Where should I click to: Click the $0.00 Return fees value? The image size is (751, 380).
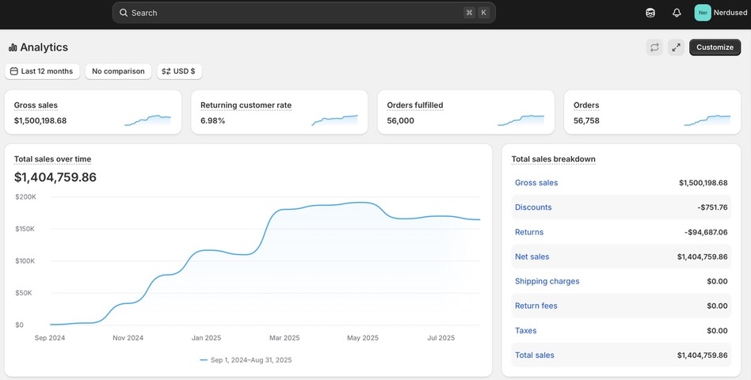[x=717, y=306]
